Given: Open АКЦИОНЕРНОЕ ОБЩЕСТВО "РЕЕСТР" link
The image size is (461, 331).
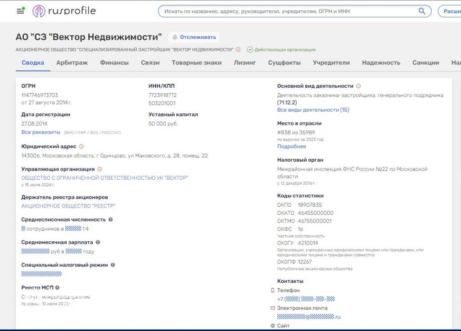Looking at the screenshot, I should tap(68, 206).
